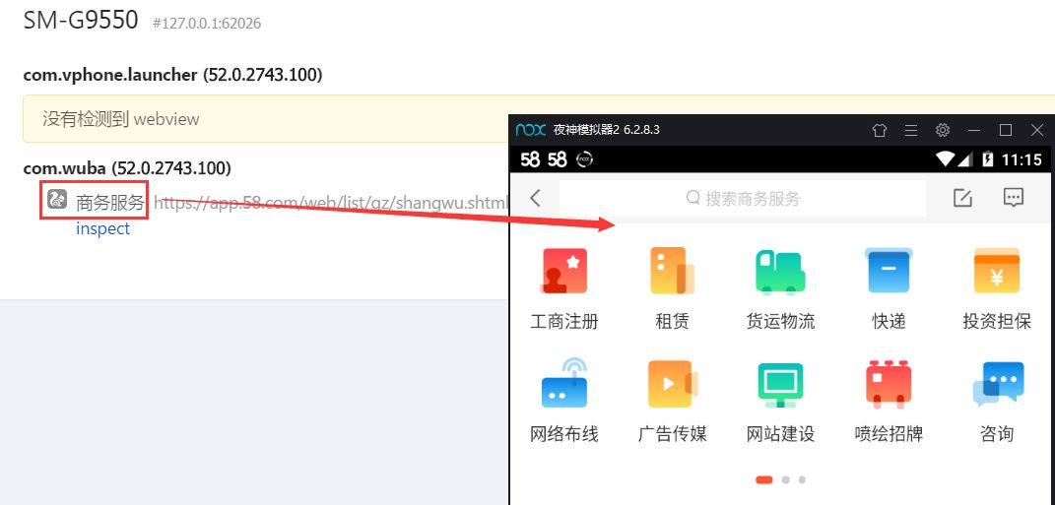The width and height of the screenshot is (1055, 505).
Task: Focus the 搜索商务服务 search field
Action: pyautogui.click(x=743, y=199)
